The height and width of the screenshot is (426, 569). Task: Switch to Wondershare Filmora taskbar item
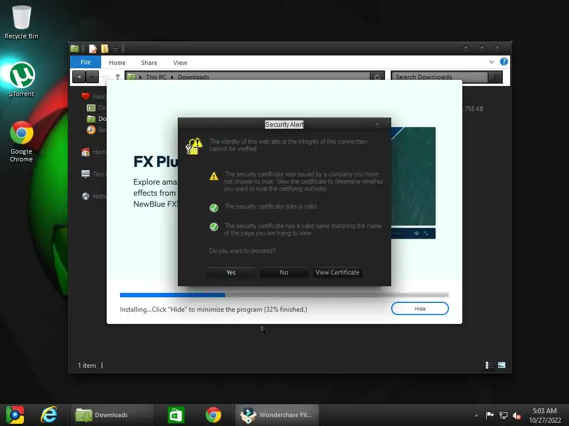[277, 415]
